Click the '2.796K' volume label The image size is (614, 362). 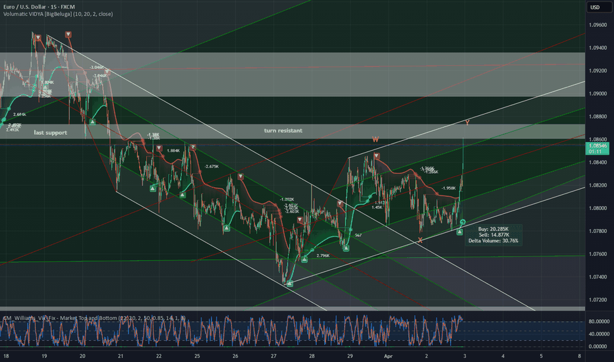coord(323,255)
